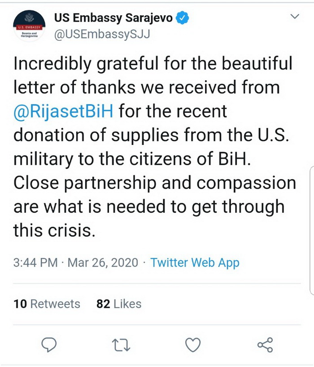Open share options icon
Screen dimensions: 314x367
(x=265, y=345)
